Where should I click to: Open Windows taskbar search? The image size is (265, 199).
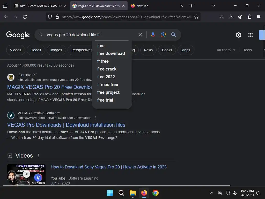point(121,193)
